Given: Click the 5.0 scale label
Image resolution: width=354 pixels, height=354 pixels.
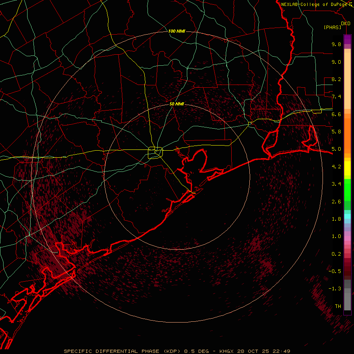Looking at the screenshot, I should pyautogui.click(x=336, y=149).
